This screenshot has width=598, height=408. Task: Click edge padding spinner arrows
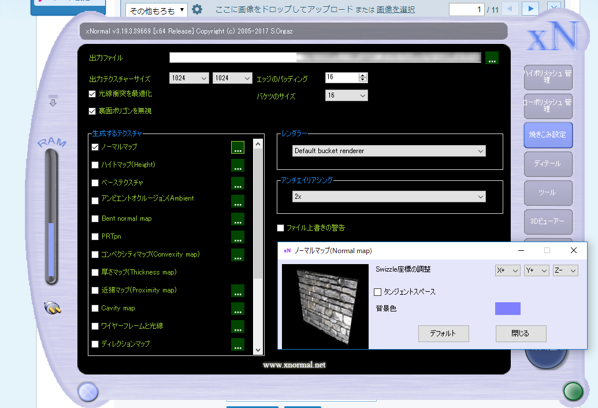coord(363,77)
